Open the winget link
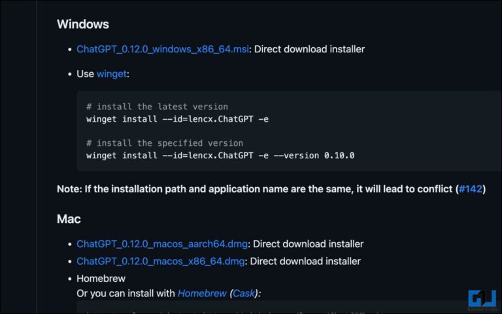Image resolution: width=502 pixels, height=314 pixels. 111,74
